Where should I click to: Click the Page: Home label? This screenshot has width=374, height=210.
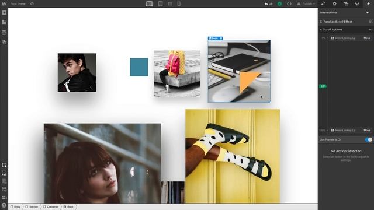(18, 4)
